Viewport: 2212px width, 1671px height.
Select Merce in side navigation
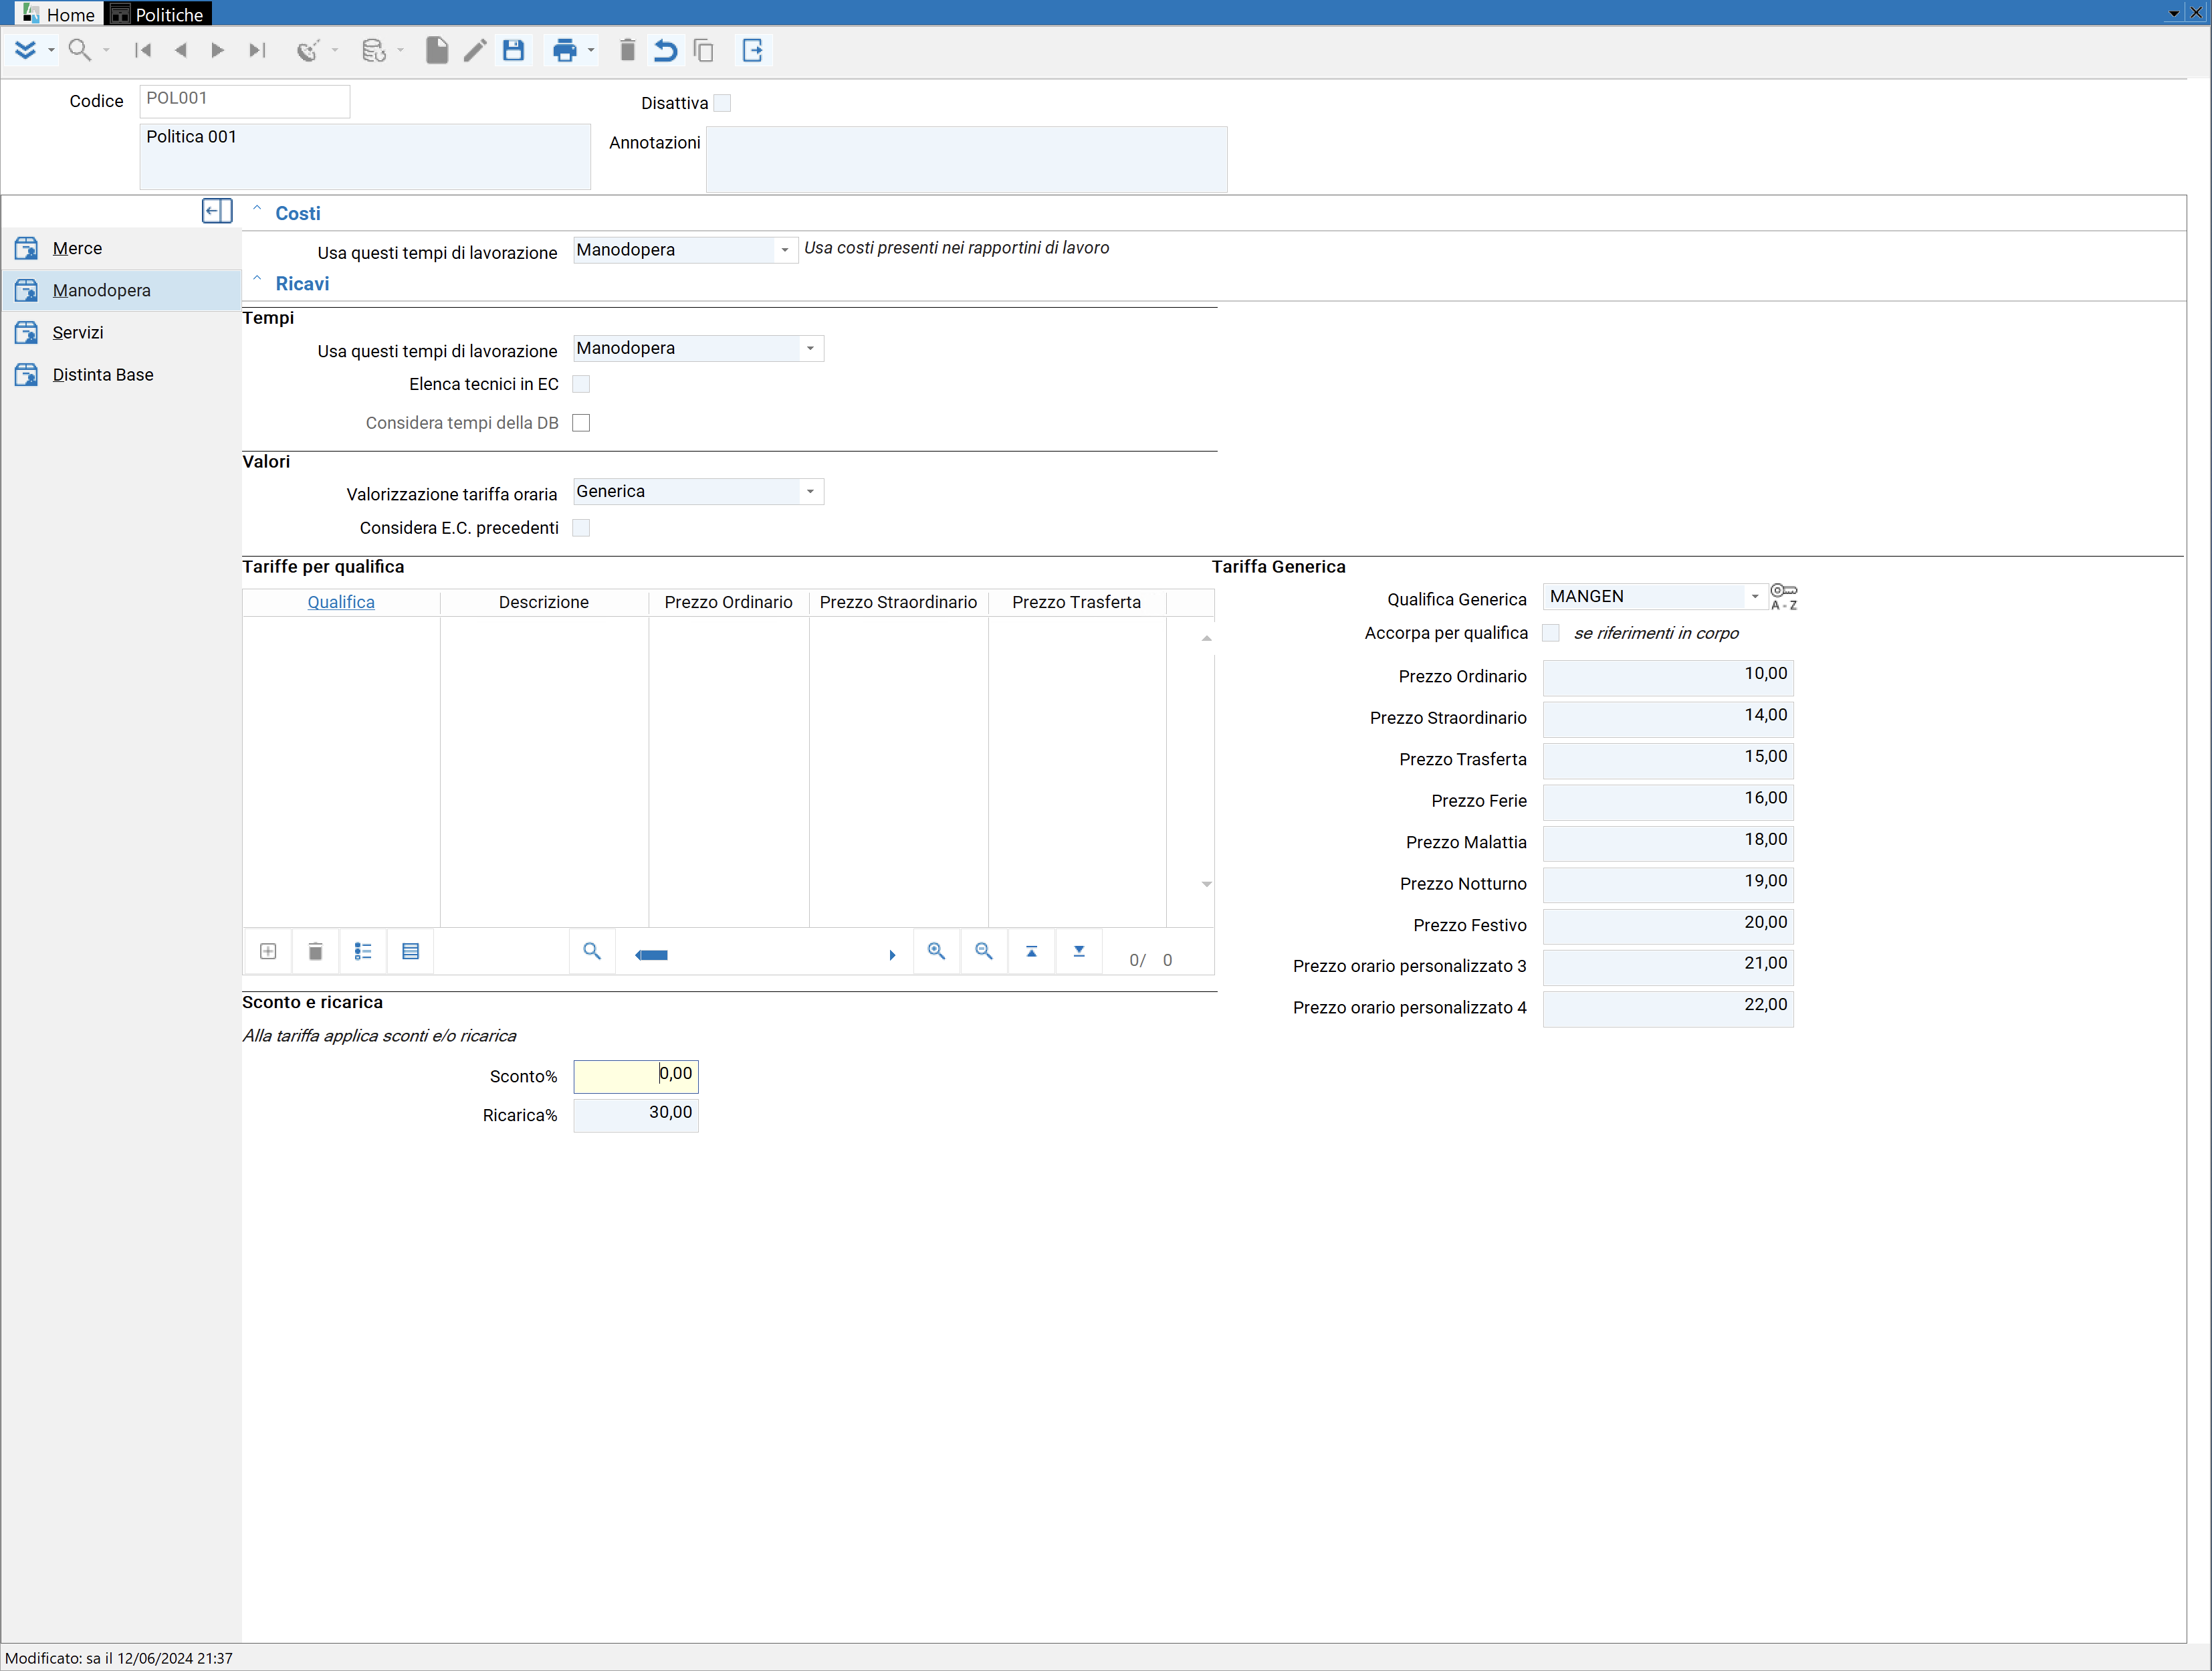[121, 248]
